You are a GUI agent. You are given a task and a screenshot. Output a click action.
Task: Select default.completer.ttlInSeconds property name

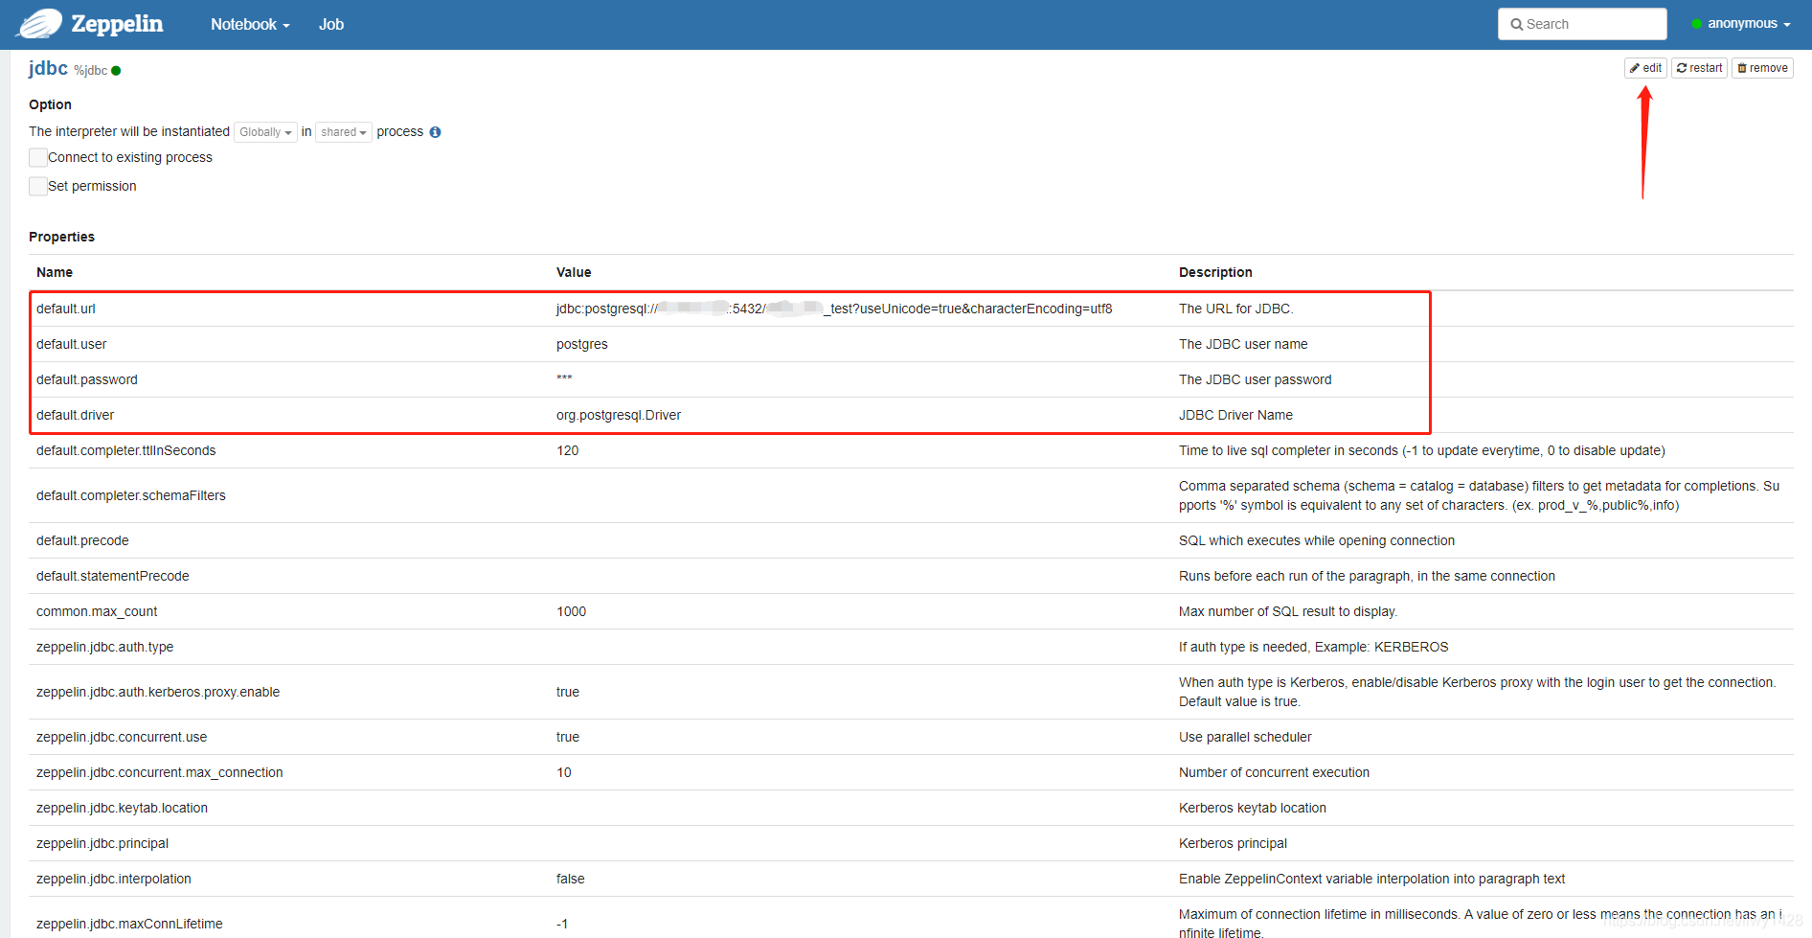(126, 450)
